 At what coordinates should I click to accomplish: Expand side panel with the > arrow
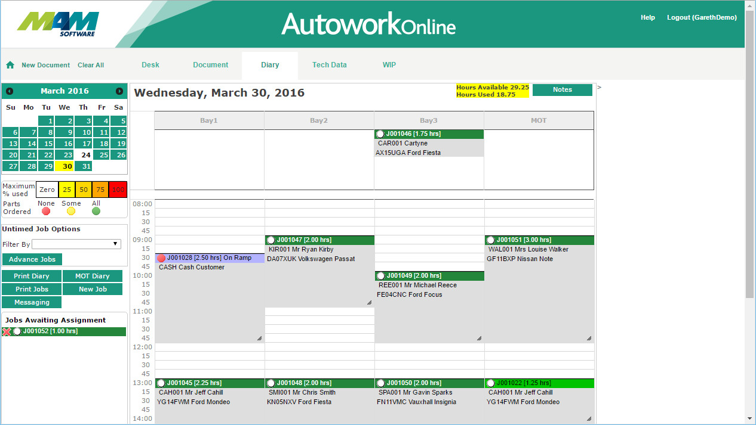coord(599,88)
